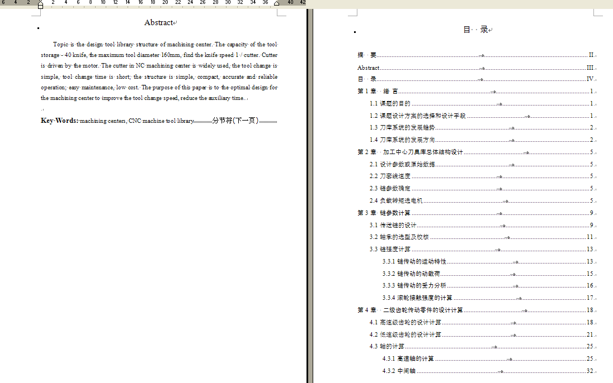
Task: Select the contents row "3.3 链强度计算"
Action: (483, 249)
